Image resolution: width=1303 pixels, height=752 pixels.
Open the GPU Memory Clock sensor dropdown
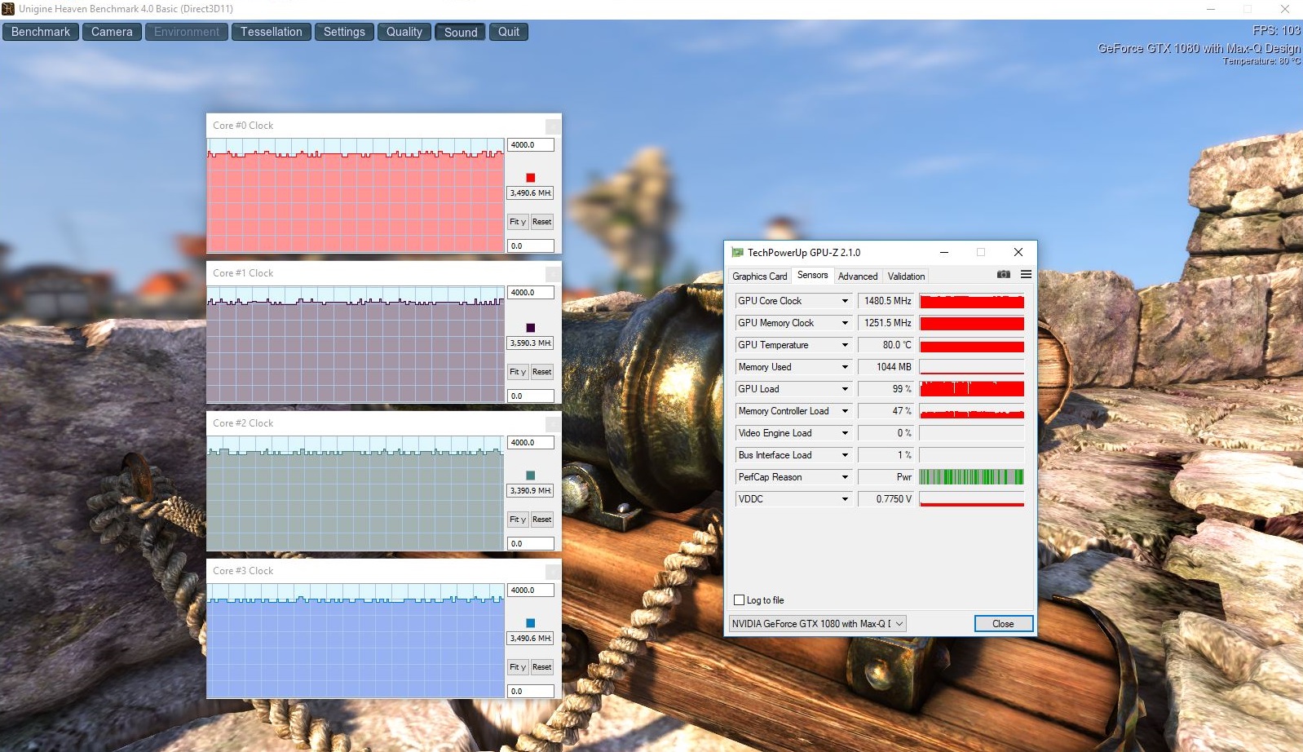pos(845,323)
